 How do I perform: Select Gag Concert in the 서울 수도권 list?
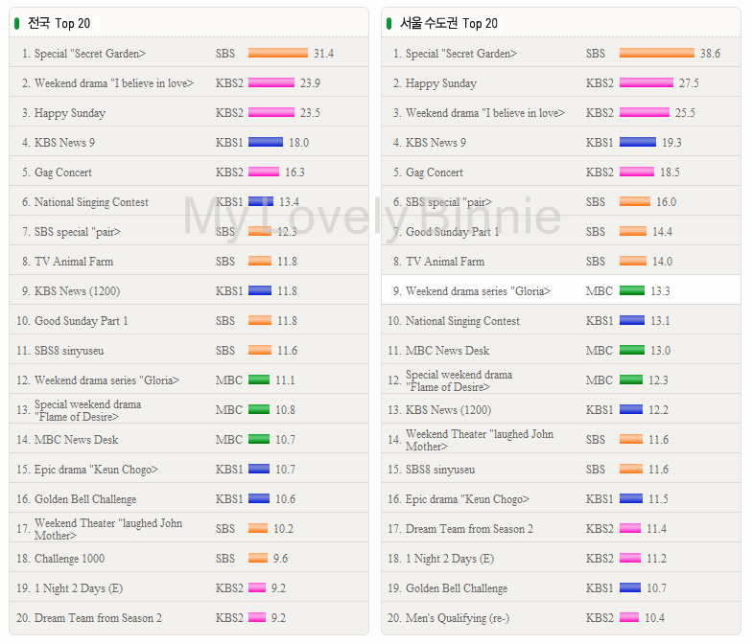pyautogui.click(x=435, y=172)
